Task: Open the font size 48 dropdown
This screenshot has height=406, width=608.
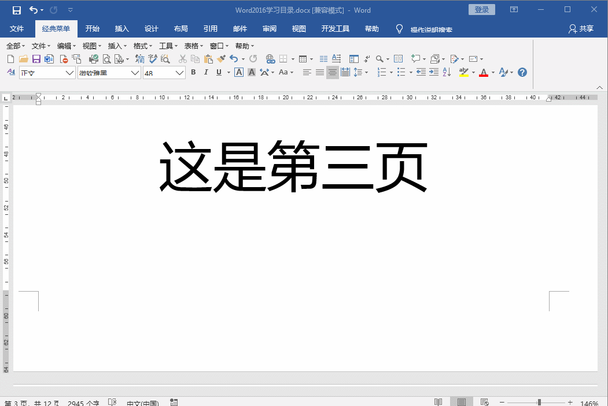Action: (x=179, y=72)
